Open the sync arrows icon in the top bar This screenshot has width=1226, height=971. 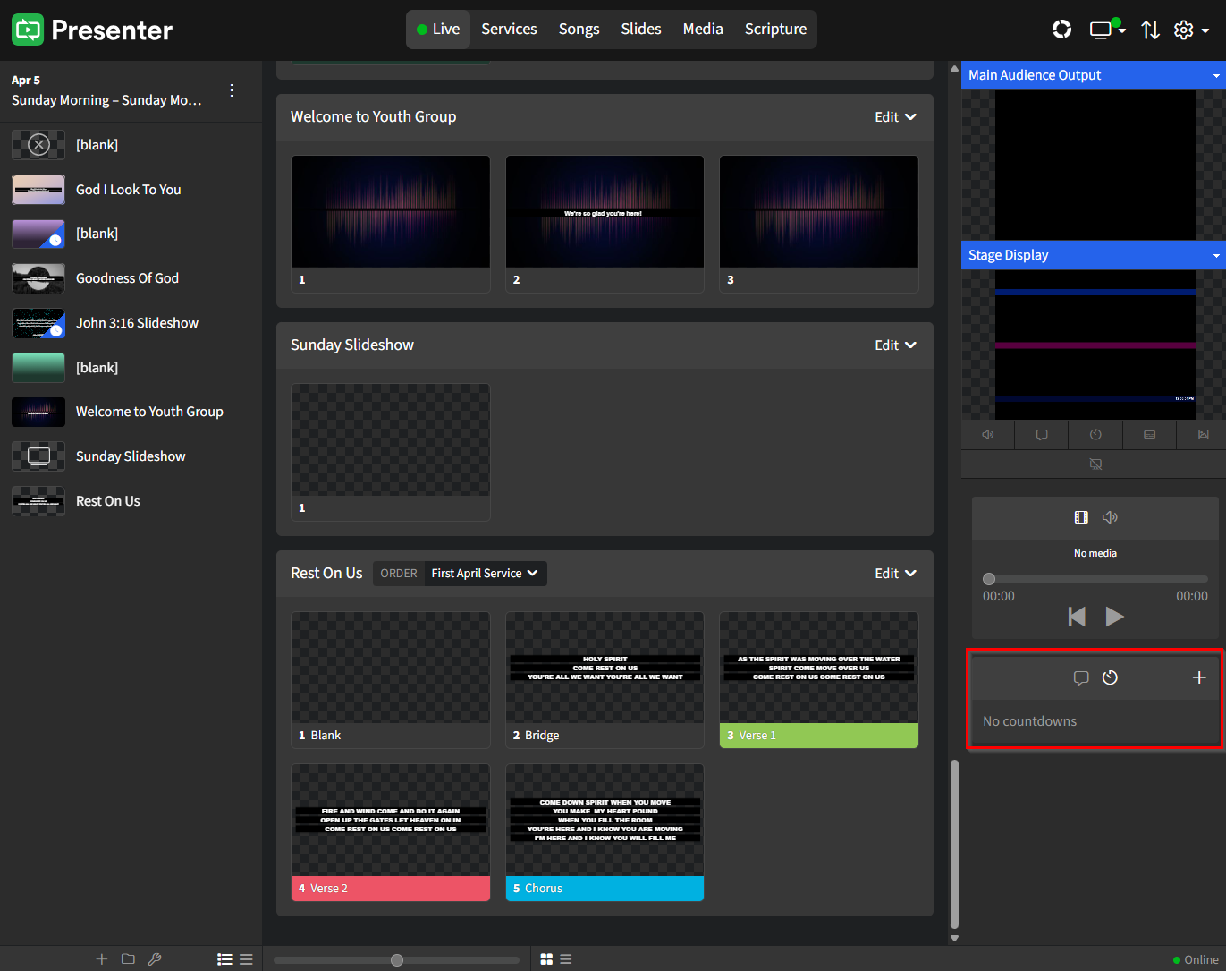(1151, 30)
